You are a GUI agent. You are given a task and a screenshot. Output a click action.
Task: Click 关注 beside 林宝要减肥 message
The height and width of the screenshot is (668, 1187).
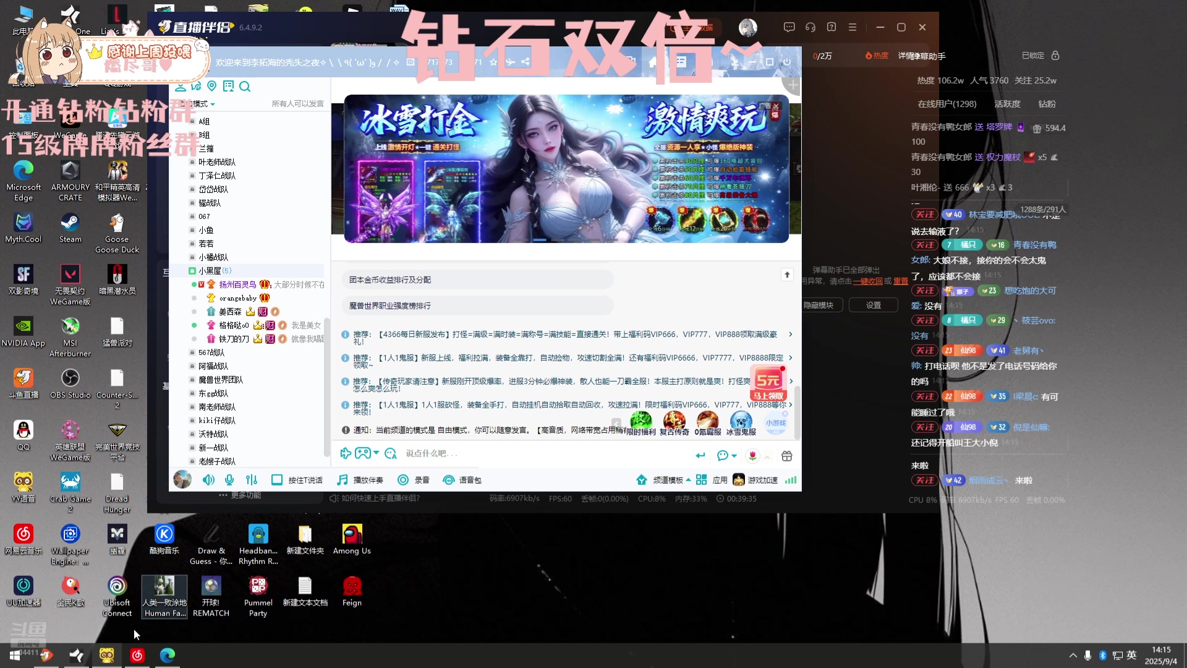click(x=925, y=215)
